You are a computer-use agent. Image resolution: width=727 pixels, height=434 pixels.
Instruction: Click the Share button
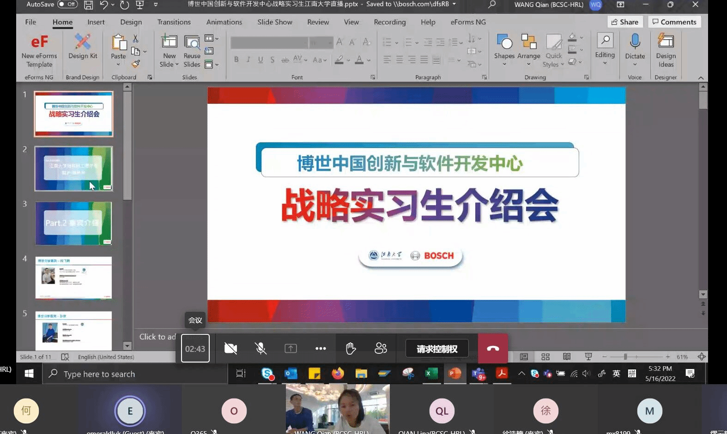point(625,22)
